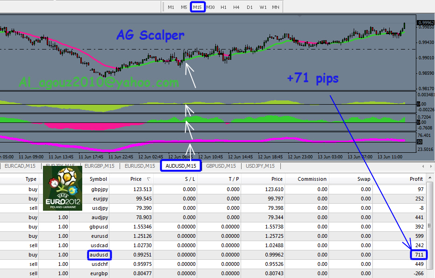Switch chart to M30 timeframe
This screenshot has width=435, height=278.
pos(211,7)
